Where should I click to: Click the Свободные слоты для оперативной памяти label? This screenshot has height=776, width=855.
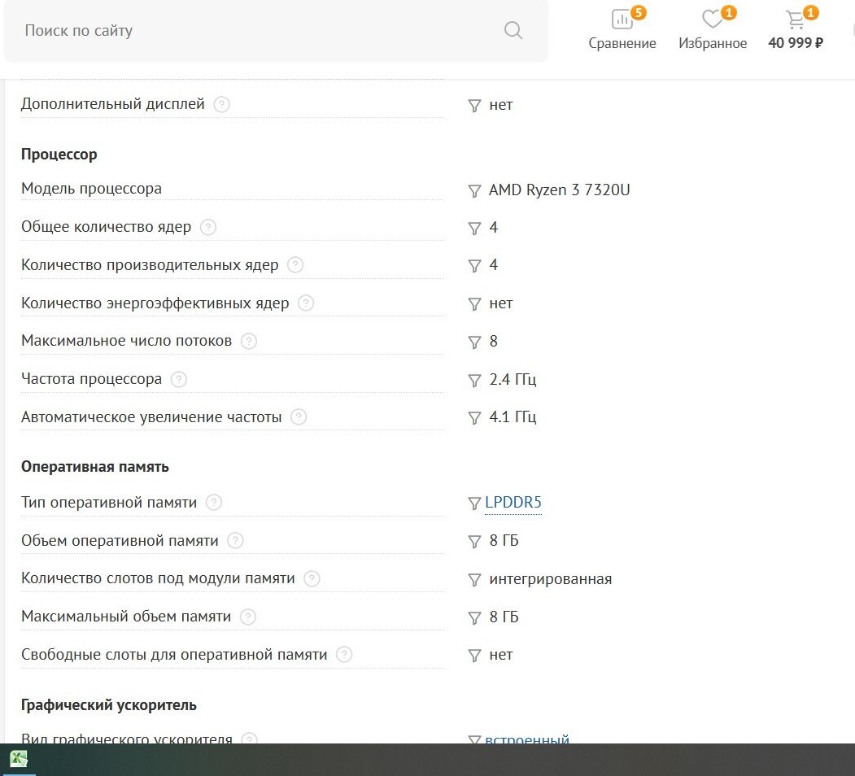tap(174, 654)
